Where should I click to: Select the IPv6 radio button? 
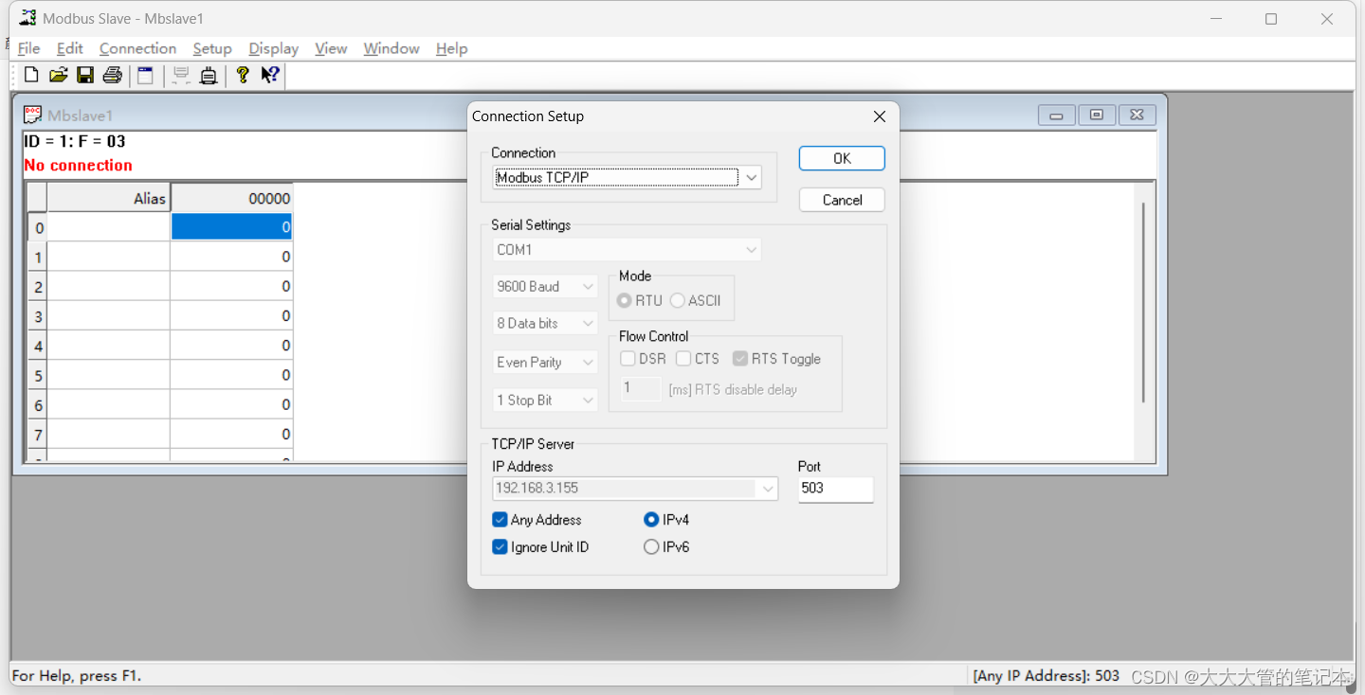pos(651,547)
